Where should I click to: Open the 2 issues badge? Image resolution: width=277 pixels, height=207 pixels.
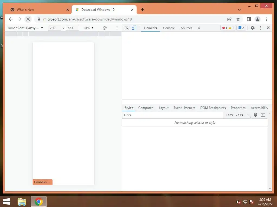[x=241, y=28]
